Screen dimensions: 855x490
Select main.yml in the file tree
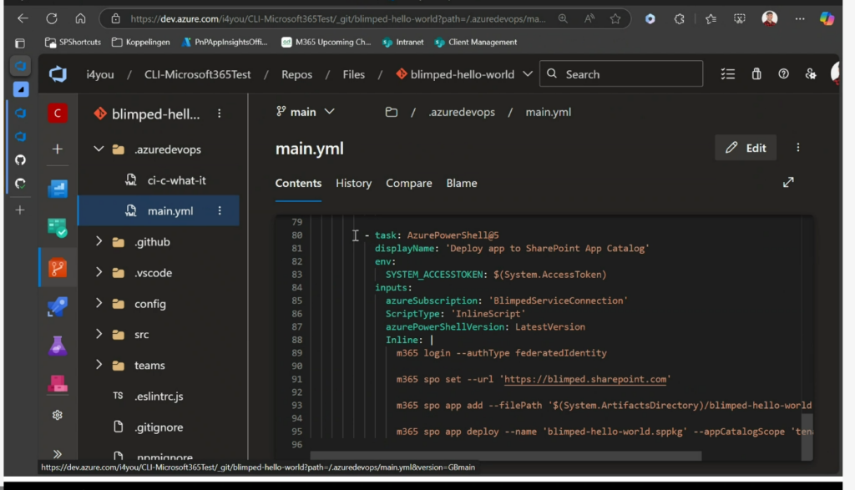tap(159, 210)
